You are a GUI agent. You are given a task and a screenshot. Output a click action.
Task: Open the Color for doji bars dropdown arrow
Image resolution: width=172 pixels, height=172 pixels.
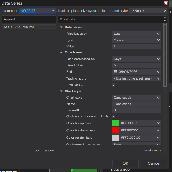158,138
